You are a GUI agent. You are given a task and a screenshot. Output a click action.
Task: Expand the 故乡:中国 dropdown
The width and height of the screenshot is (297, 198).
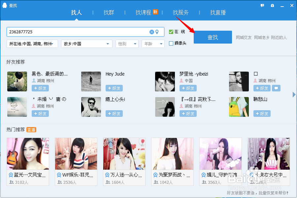(87, 44)
